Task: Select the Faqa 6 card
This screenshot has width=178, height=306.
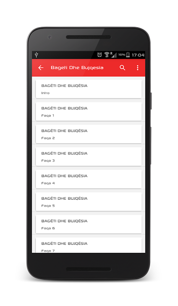Action: [89, 224]
